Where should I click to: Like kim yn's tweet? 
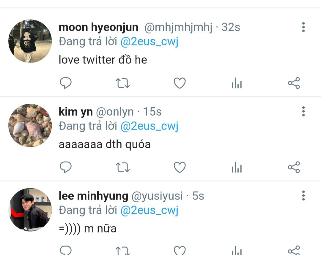(x=180, y=167)
